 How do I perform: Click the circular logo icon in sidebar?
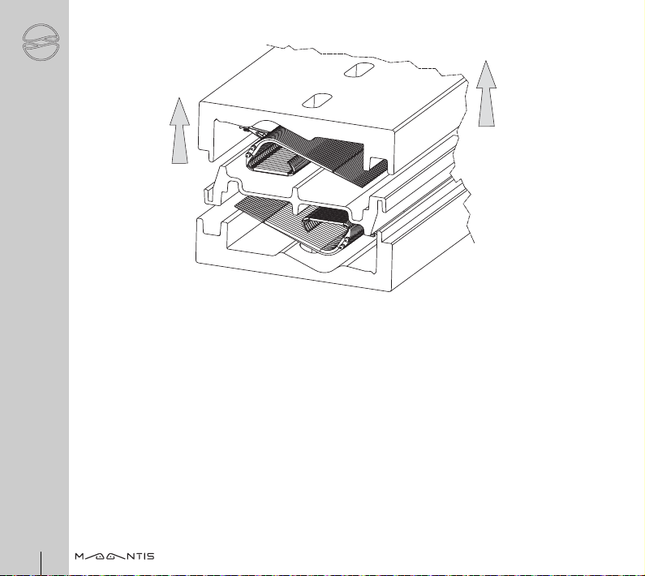pos(41,42)
